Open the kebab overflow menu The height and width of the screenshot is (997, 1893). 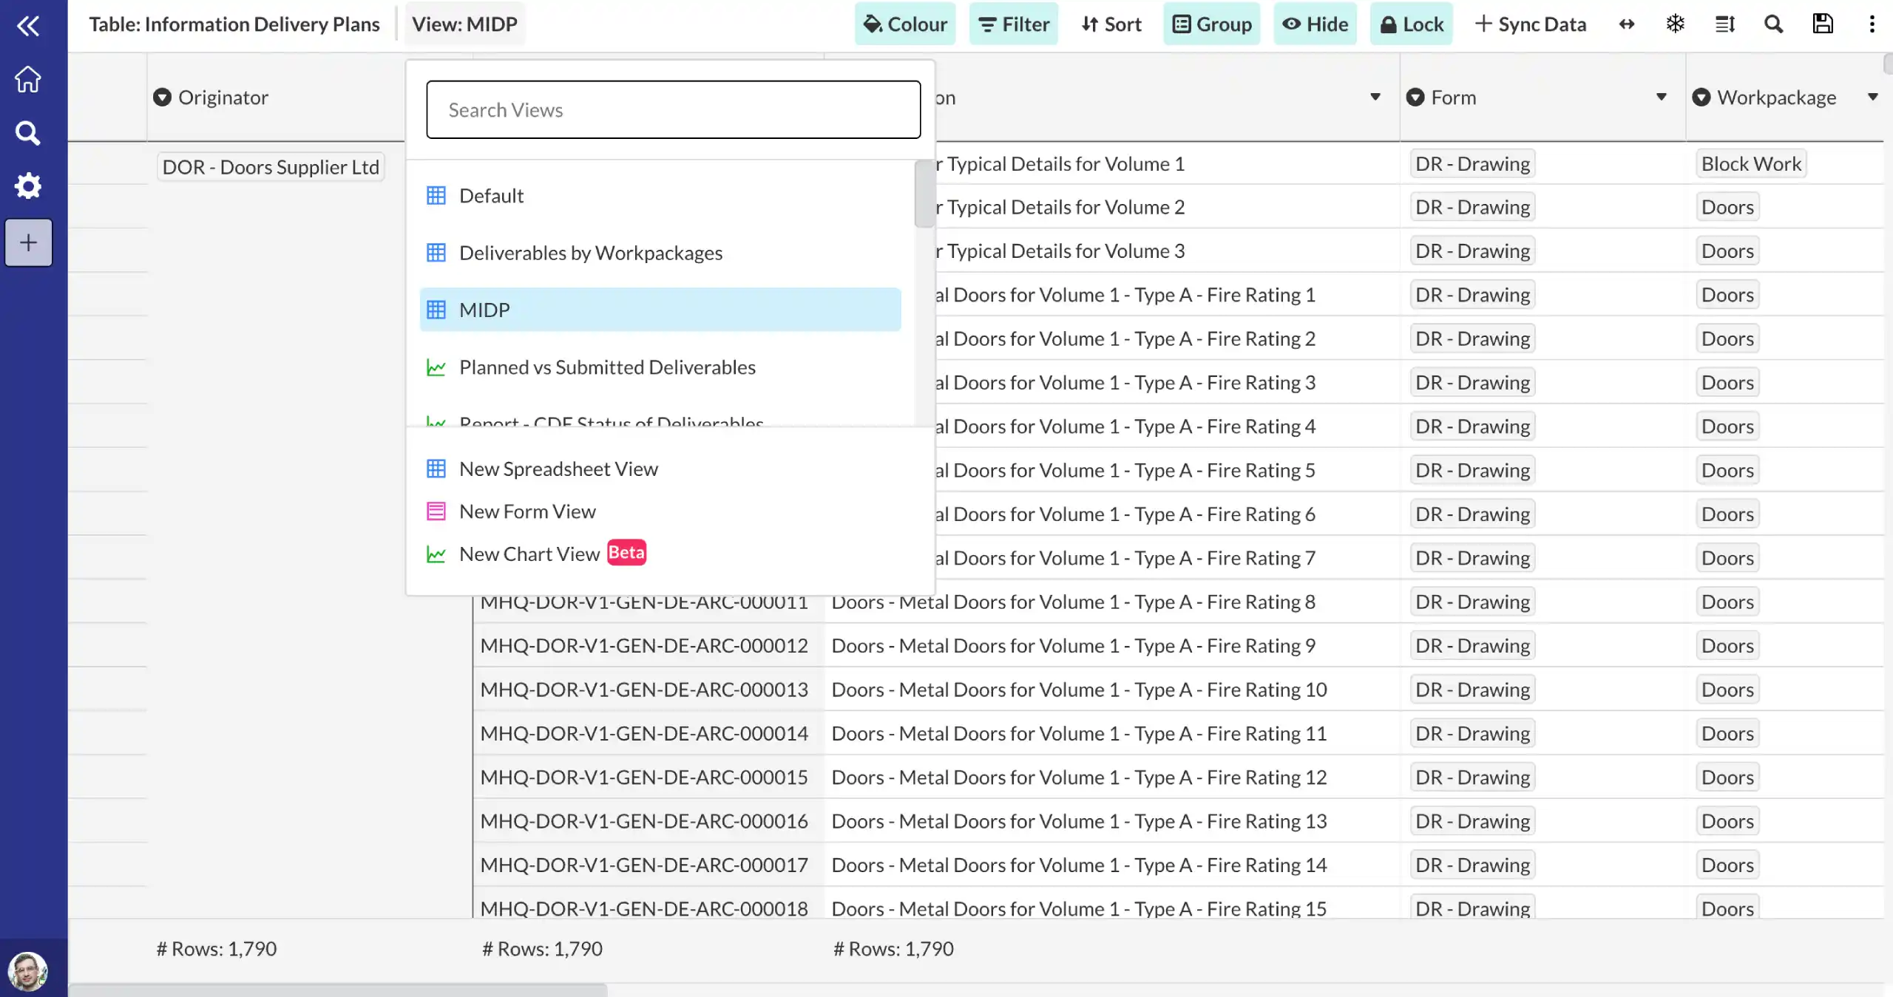(x=1872, y=24)
